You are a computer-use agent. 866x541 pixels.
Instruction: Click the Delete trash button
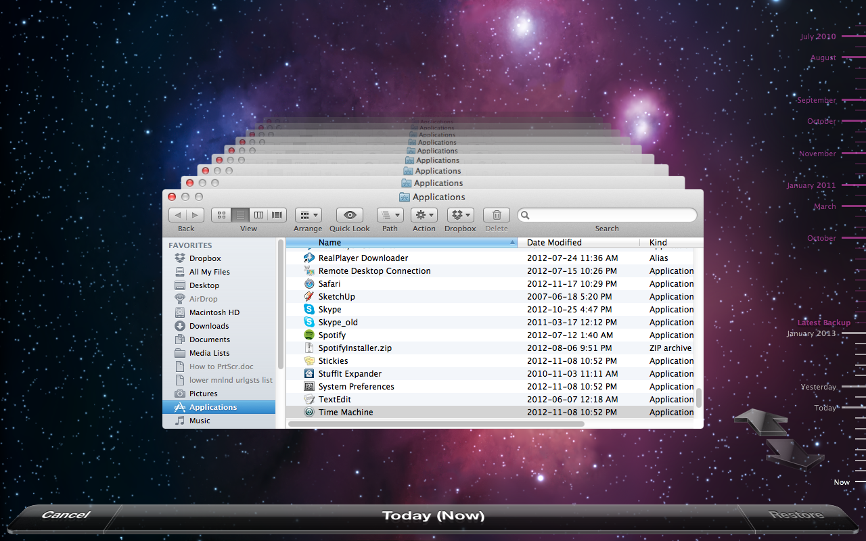pyautogui.click(x=496, y=215)
